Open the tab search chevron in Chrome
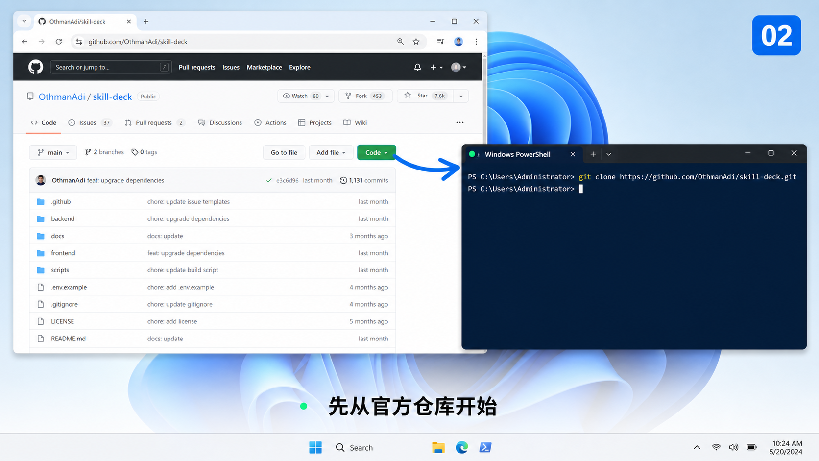Screen dimensions: 819x461 24,21
